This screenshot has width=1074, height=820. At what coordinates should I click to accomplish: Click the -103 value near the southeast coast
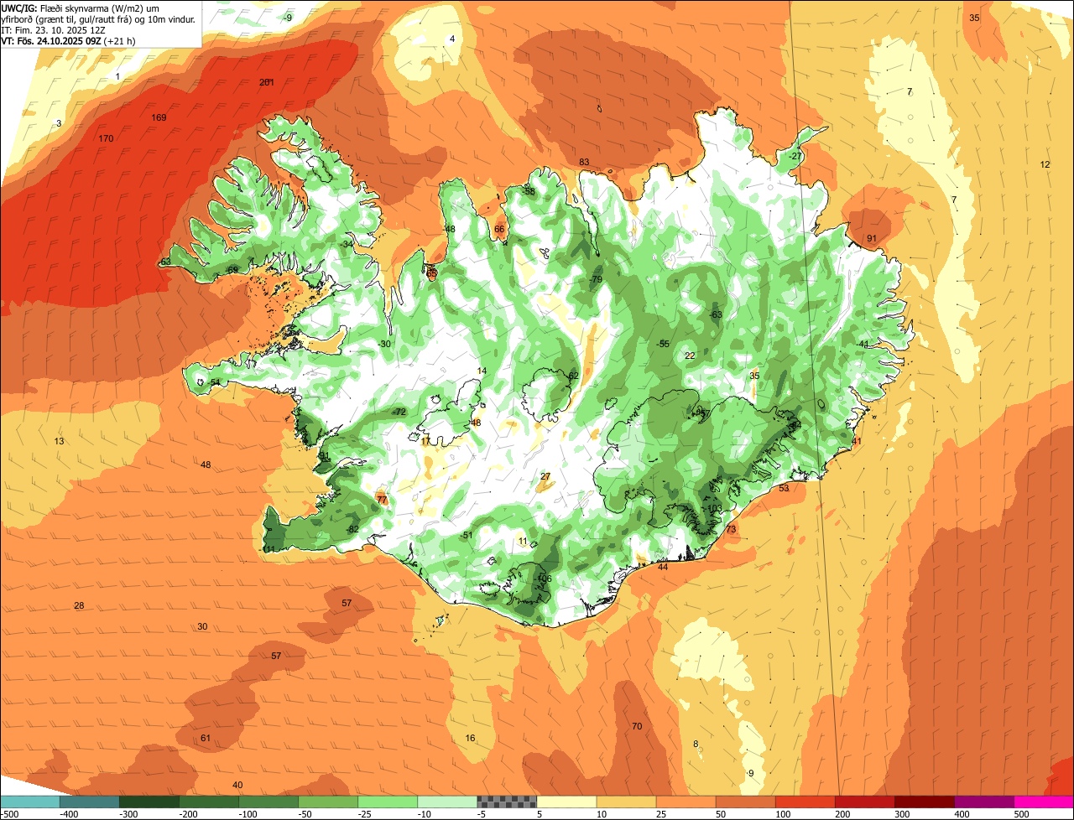712,509
